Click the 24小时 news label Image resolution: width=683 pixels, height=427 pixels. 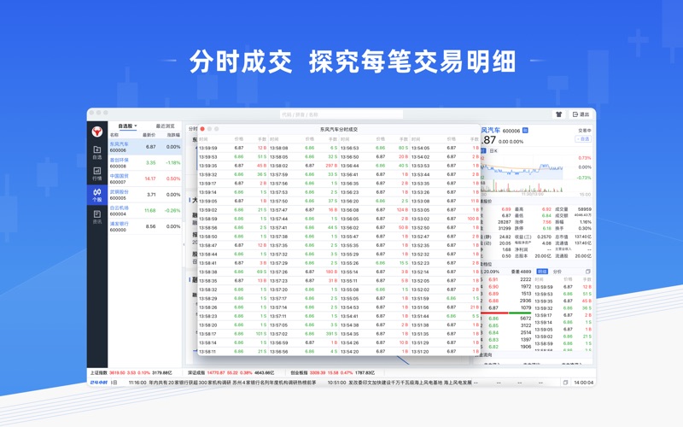(x=99, y=383)
